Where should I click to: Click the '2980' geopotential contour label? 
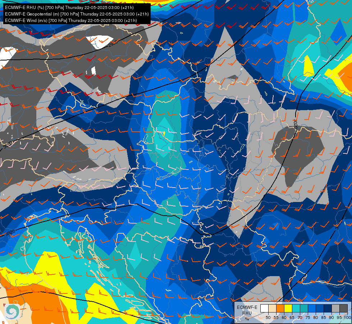(x=113, y=43)
